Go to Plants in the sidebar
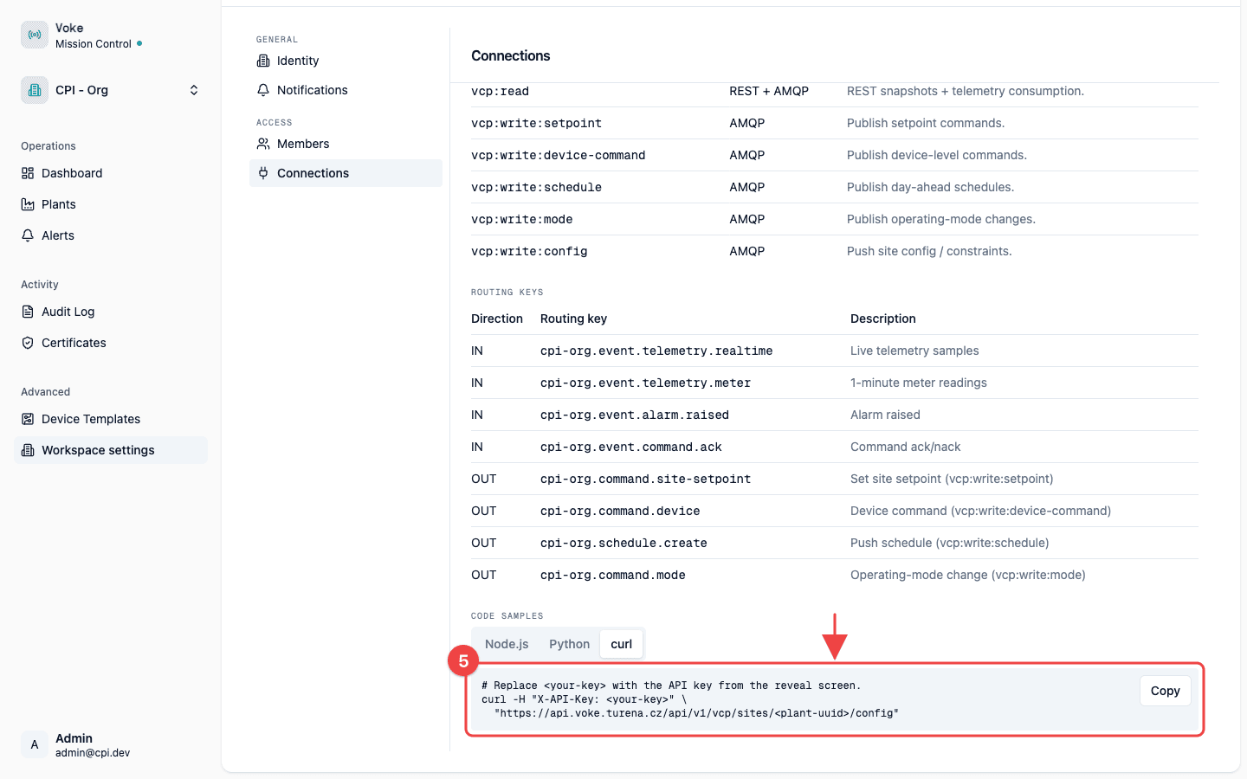1247x779 pixels. tap(111, 204)
